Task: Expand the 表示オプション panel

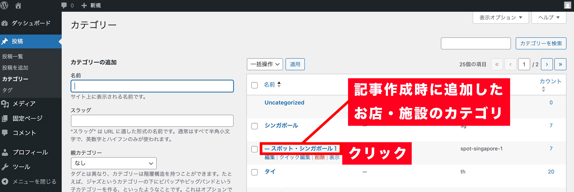Action: click(x=501, y=18)
